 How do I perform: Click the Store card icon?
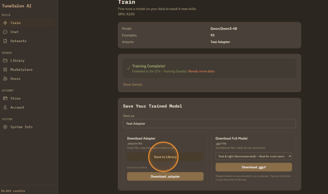point(5,98)
